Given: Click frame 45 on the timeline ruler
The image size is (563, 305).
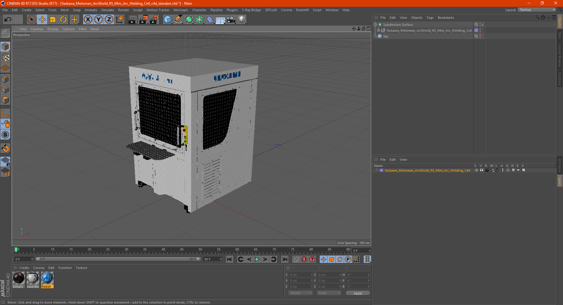Looking at the screenshot, I should click(x=182, y=250).
